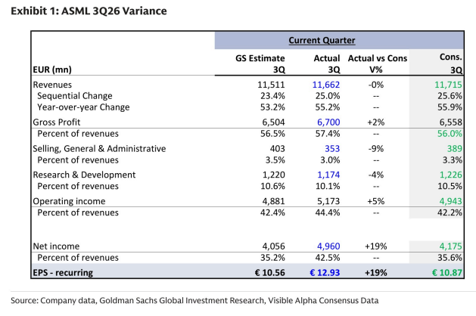
Task: Click gross profit estimate 6,504
Action: (x=273, y=122)
